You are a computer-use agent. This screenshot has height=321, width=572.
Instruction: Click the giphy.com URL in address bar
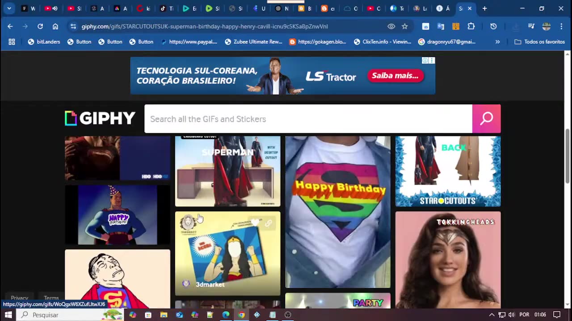point(205,26)
